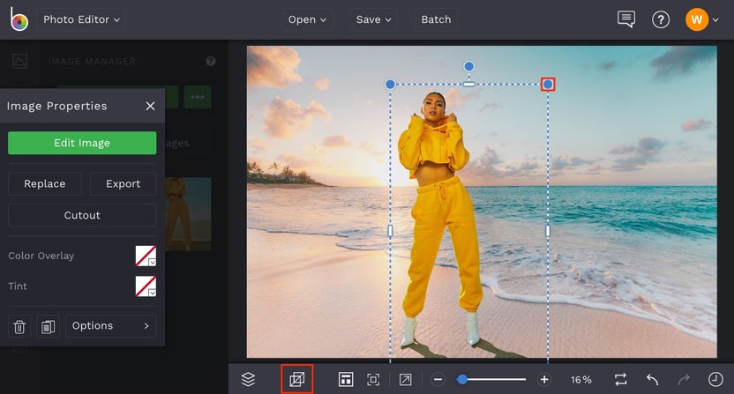This screenshot has width=734, height=394.
Task: Click the flatten layers icon
Action: coord(296,379)
